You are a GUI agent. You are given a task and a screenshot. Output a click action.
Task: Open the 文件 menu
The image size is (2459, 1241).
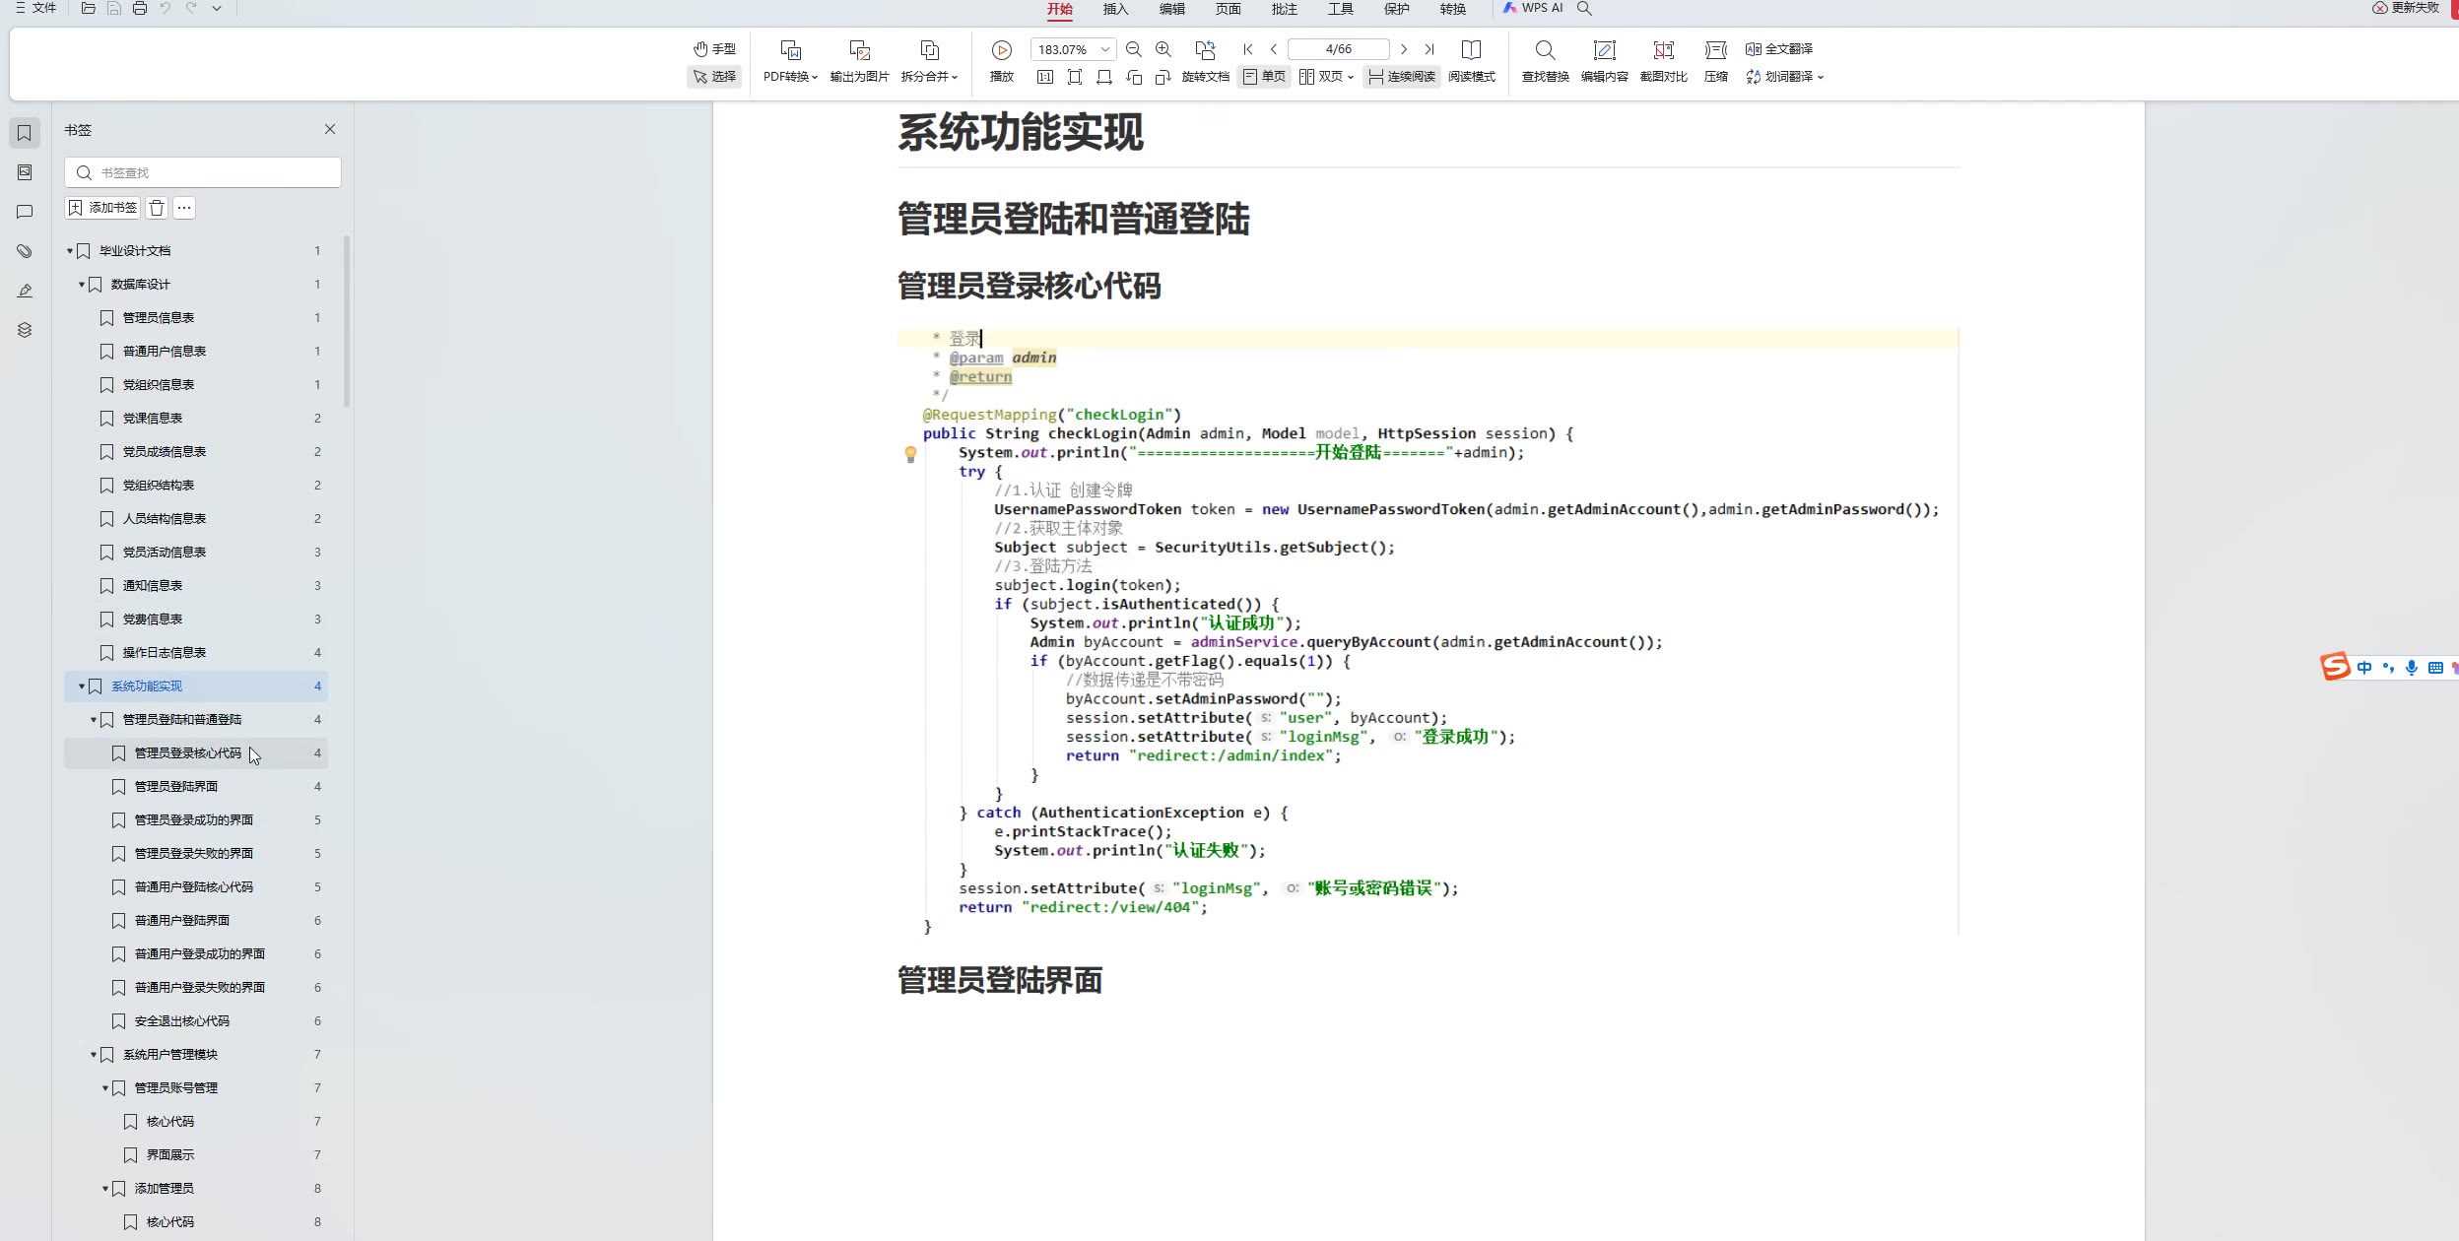[35, 8]
